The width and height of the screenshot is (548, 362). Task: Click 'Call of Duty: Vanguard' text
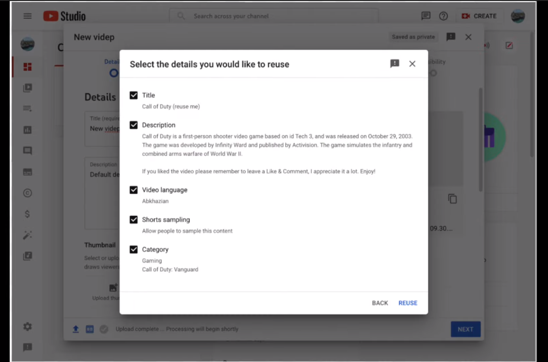tap(170, 270)
